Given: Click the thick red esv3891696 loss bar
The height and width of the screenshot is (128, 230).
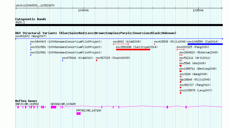Looking at the screenshot, I should click(133, 50).
